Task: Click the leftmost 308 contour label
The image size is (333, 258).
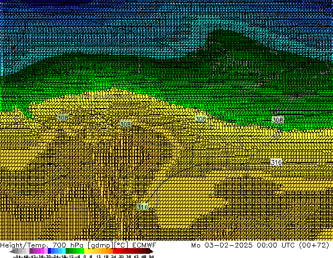Action: (x=63, y=118)
